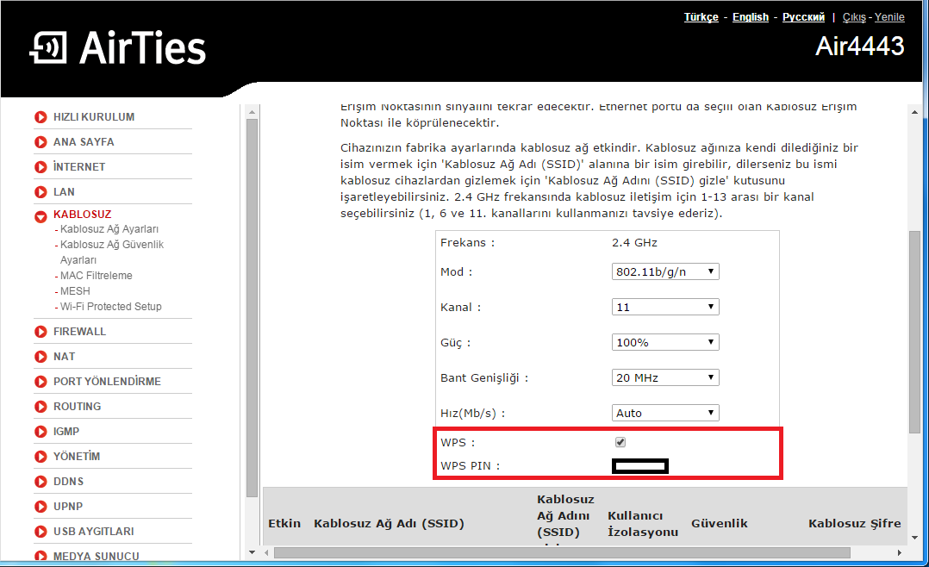Click inside the WPS PIN field
The width and height of the screenshot is (929, 567).
pos(639,466)
